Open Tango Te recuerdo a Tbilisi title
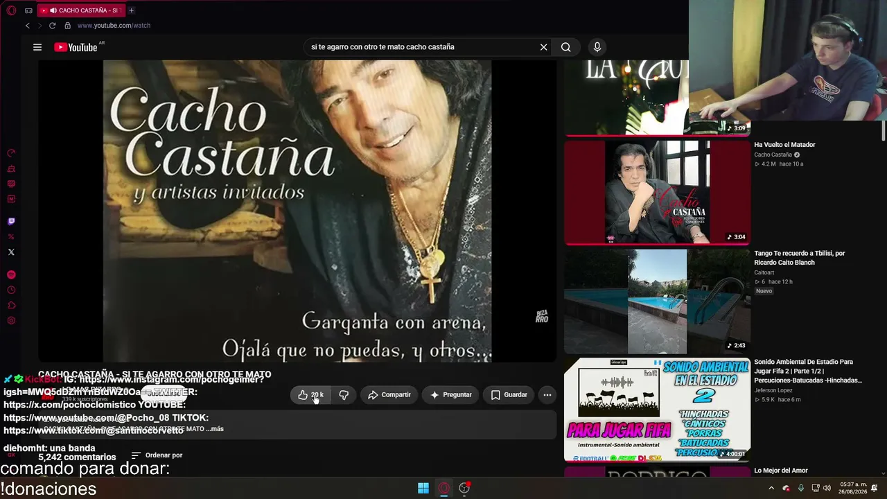Viewport: 887px width, 499px height. click(x=800, y=258)
